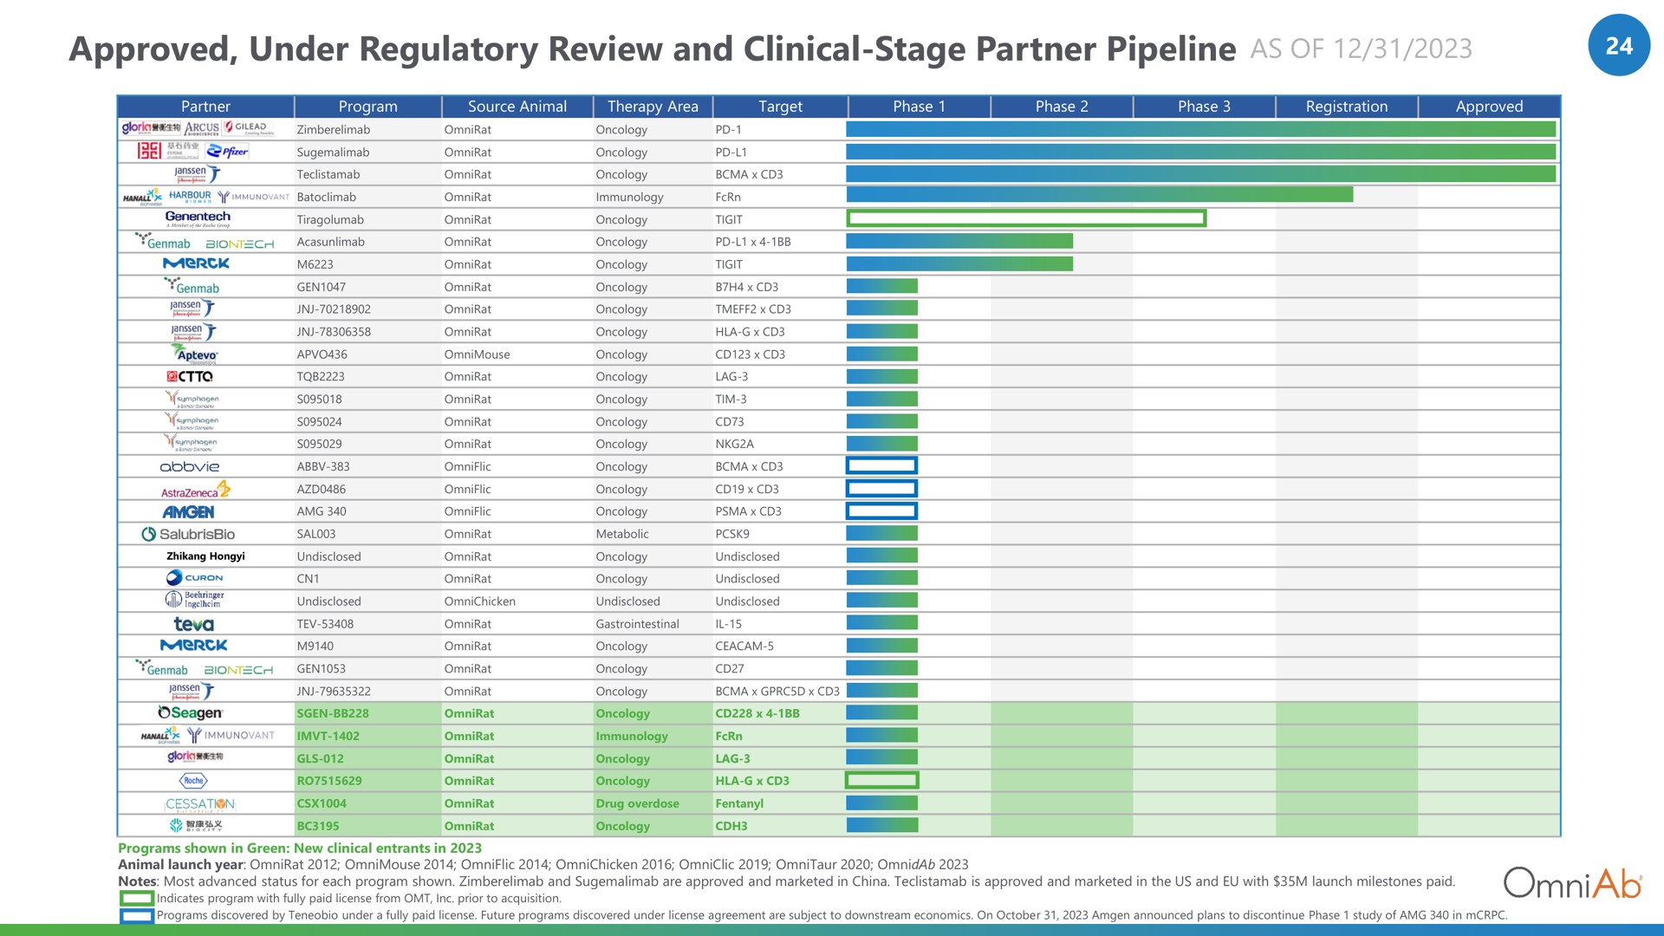Click the AstraZeneca logo beside AZD0486
This screenshot has height=936, width=1664.
click(x=196, y=490)
